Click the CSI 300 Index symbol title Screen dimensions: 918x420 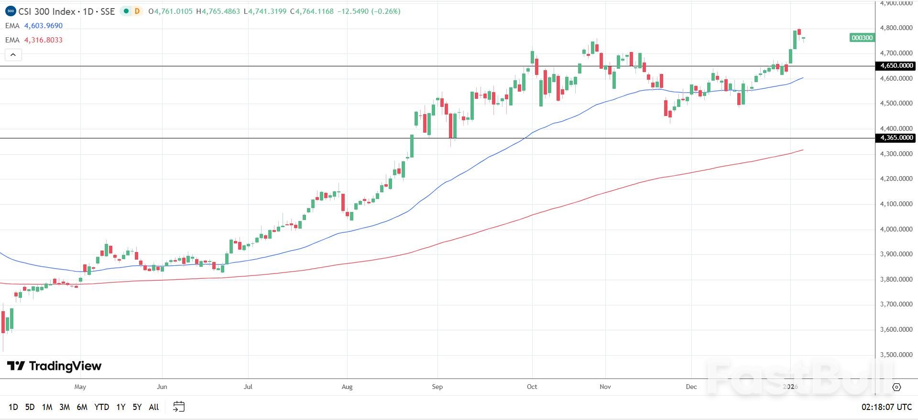coord(47,11)
